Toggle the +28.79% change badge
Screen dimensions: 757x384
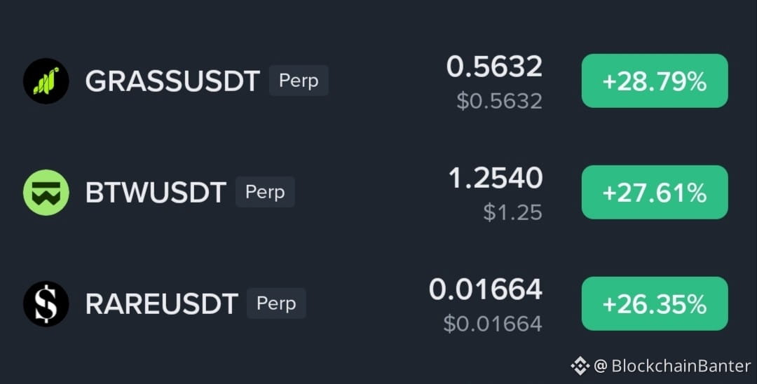tap(655, 81)
